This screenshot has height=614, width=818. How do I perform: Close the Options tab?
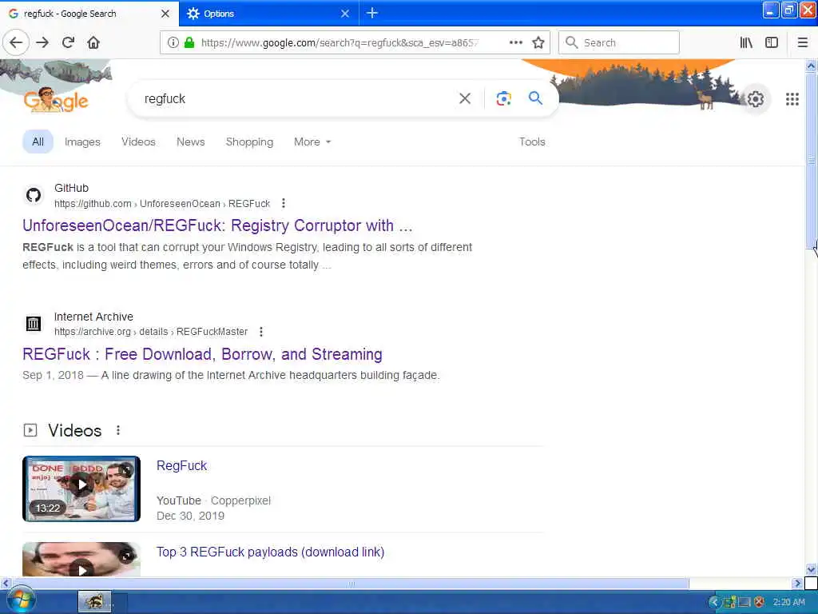pos(345,14)
